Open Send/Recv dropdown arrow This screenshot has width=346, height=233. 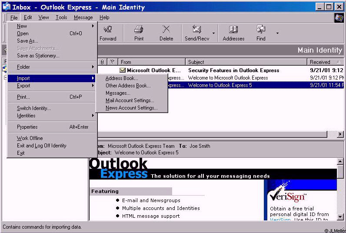coord(213,33)
